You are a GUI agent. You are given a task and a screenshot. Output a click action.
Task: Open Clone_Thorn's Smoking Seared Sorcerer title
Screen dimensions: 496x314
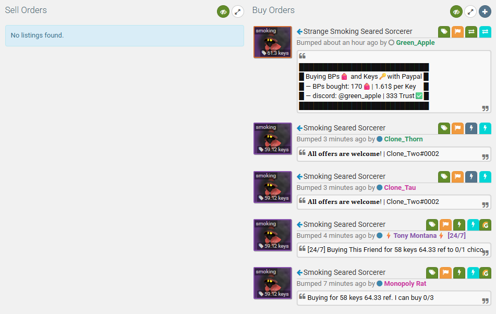pyautogui.click(x=344, y=128)
